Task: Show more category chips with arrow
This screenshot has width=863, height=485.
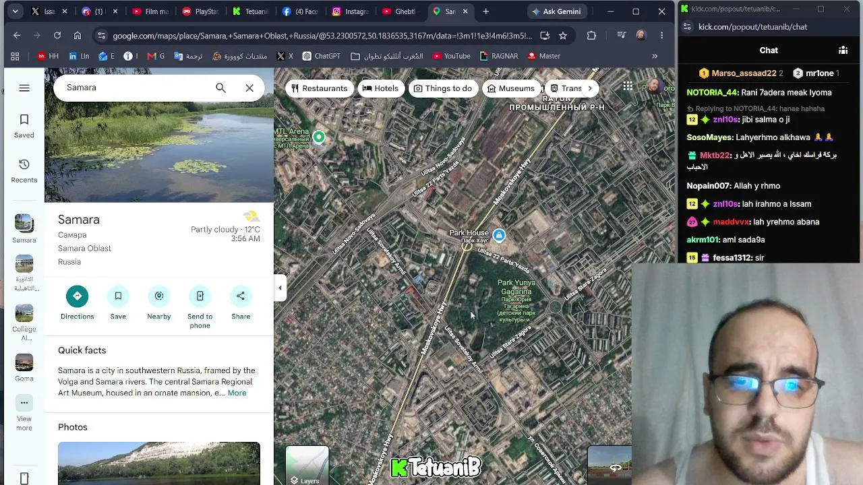Action: click(590, 88)
